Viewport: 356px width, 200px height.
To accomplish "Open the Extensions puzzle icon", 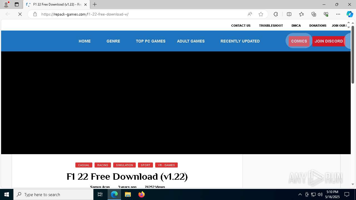I will [276, 14].
